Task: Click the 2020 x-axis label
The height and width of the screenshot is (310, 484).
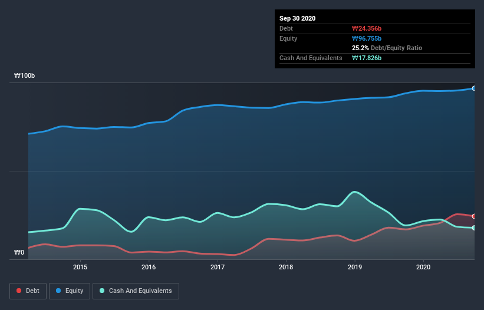Action: [x=423, y=267]
